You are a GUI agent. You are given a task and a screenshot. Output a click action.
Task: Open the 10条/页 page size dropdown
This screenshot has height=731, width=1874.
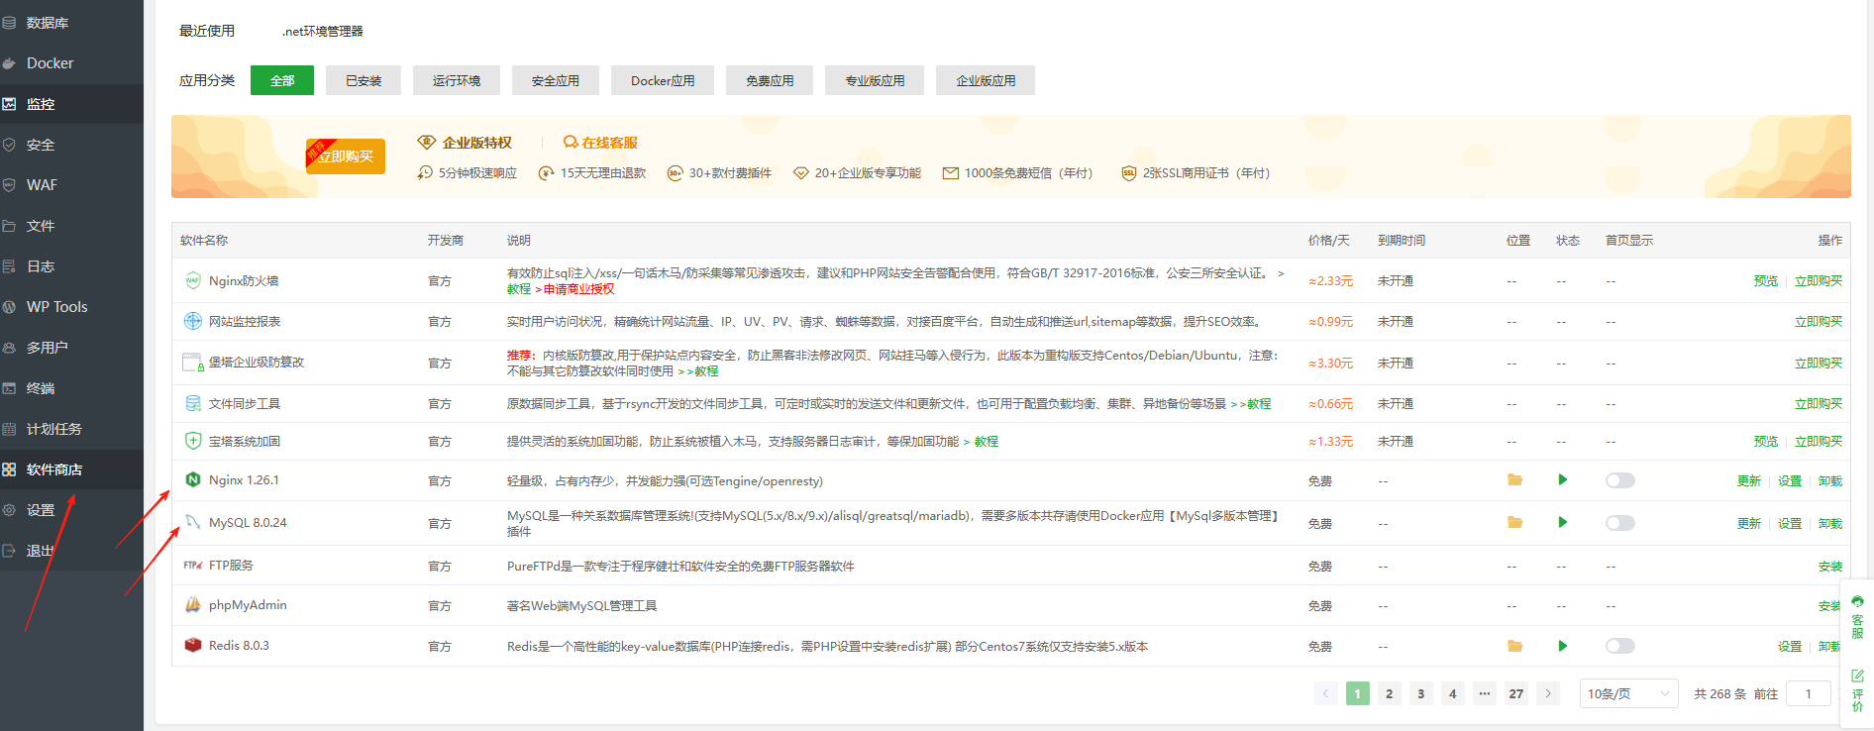coord(1628,693)
